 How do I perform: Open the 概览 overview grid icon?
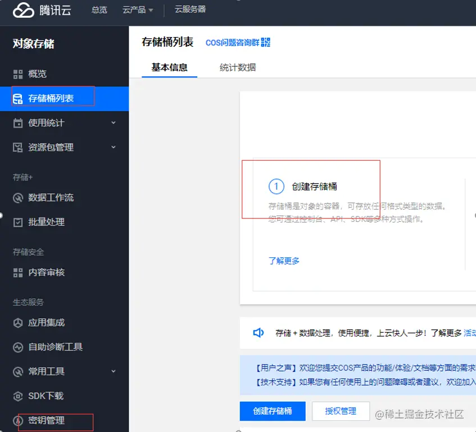[x=18, y=74]
